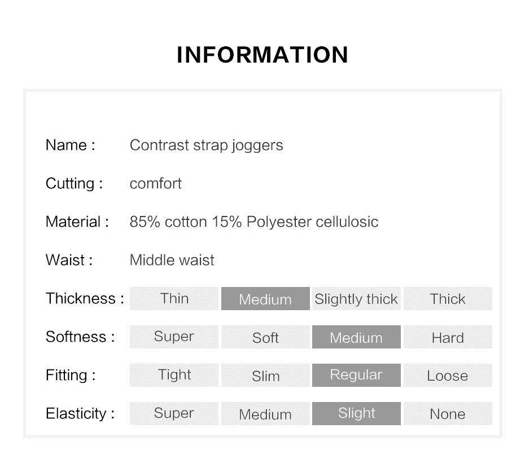This screenshot has height=459, width=525.
Task: Click the INFORMATION heading
Action: click(262, 55)
